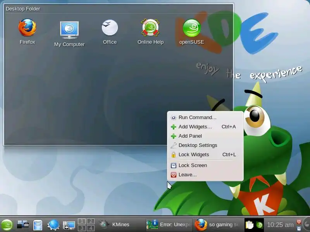Choose Add Widgets... from the menu
Screen dimensions: 310x232
pyautogui.click(x=205, y=127)
